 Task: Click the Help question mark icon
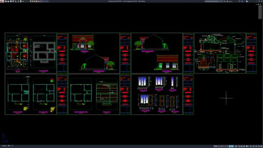pos(247,1)
